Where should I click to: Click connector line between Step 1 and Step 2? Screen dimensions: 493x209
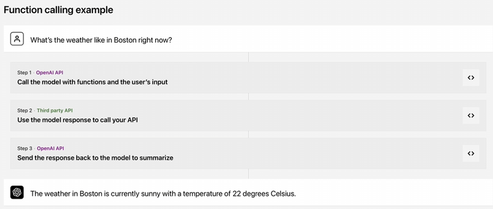(x=248, y=97)
